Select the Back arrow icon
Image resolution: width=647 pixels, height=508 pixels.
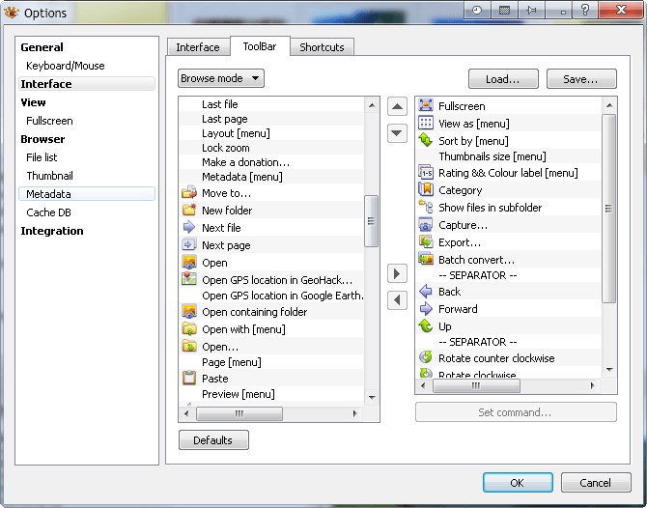426,291
